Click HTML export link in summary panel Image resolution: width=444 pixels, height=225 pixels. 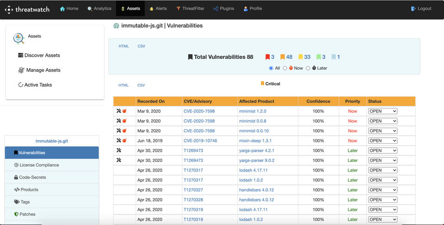pos(124,46)
